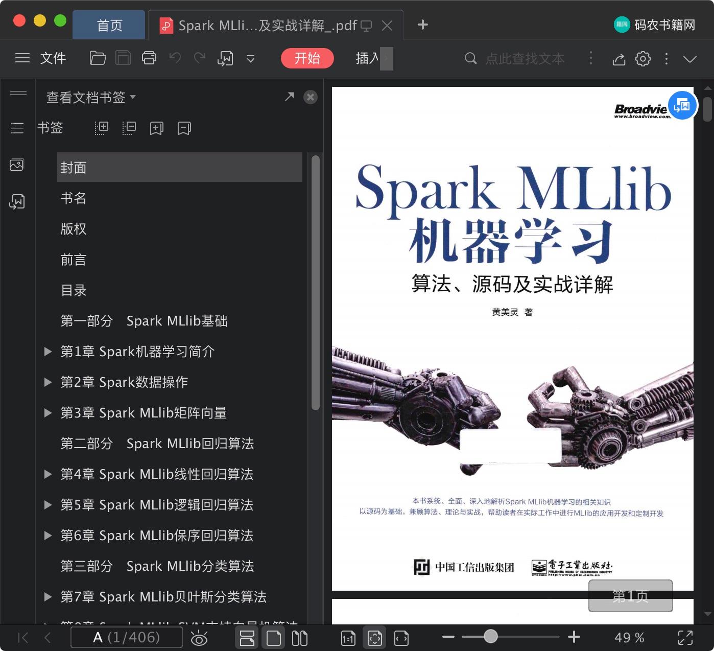
Task: Click the collapse-all bookmarks icon
Action: (129, 128)
